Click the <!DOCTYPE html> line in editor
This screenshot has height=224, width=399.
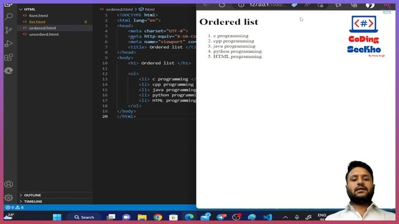137,15
